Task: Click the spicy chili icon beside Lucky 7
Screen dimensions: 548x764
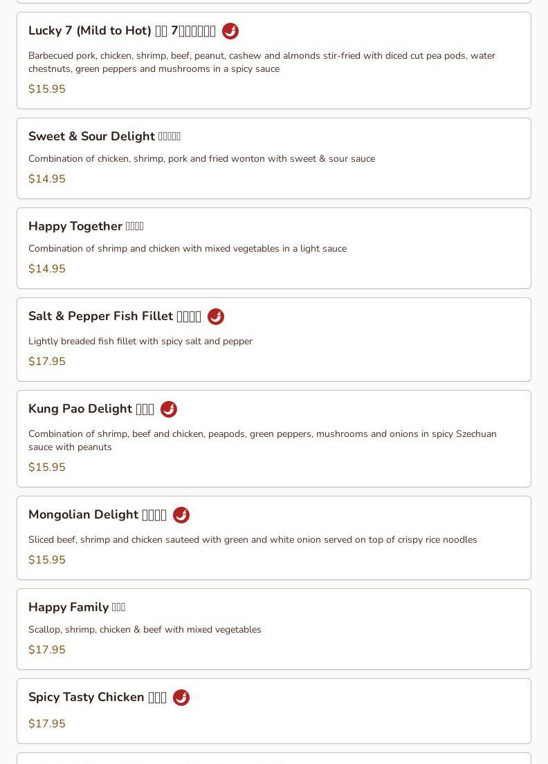Action: 230,31
